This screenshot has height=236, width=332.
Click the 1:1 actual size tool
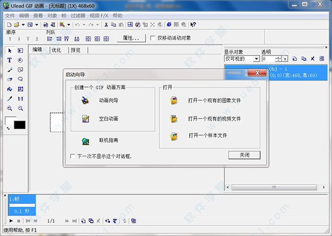20,99
